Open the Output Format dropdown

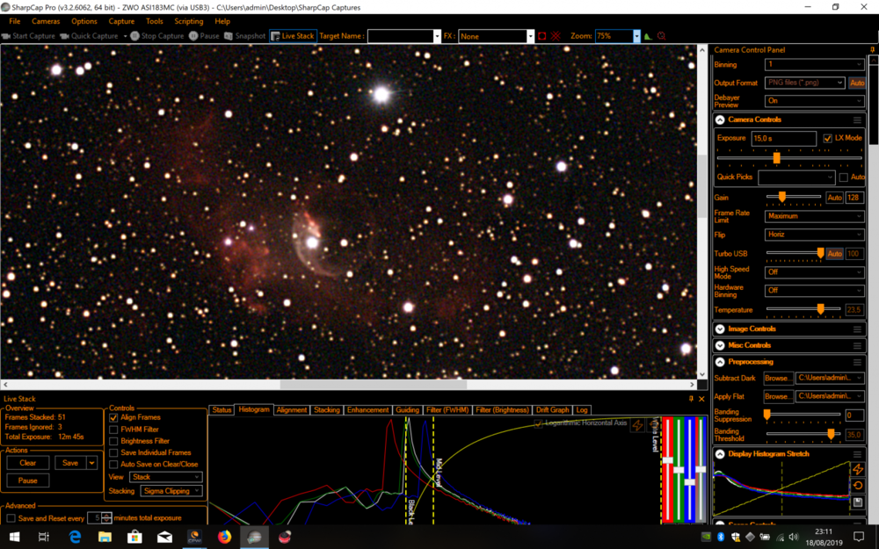click(x=804, y=83)
